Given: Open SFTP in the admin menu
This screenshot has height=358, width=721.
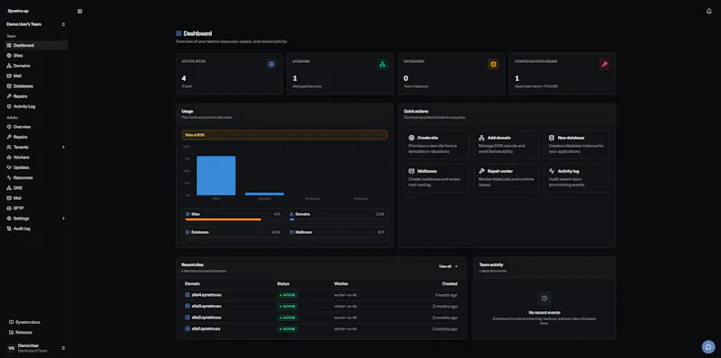Looking at the screenshot, I should tap(36, 208).
